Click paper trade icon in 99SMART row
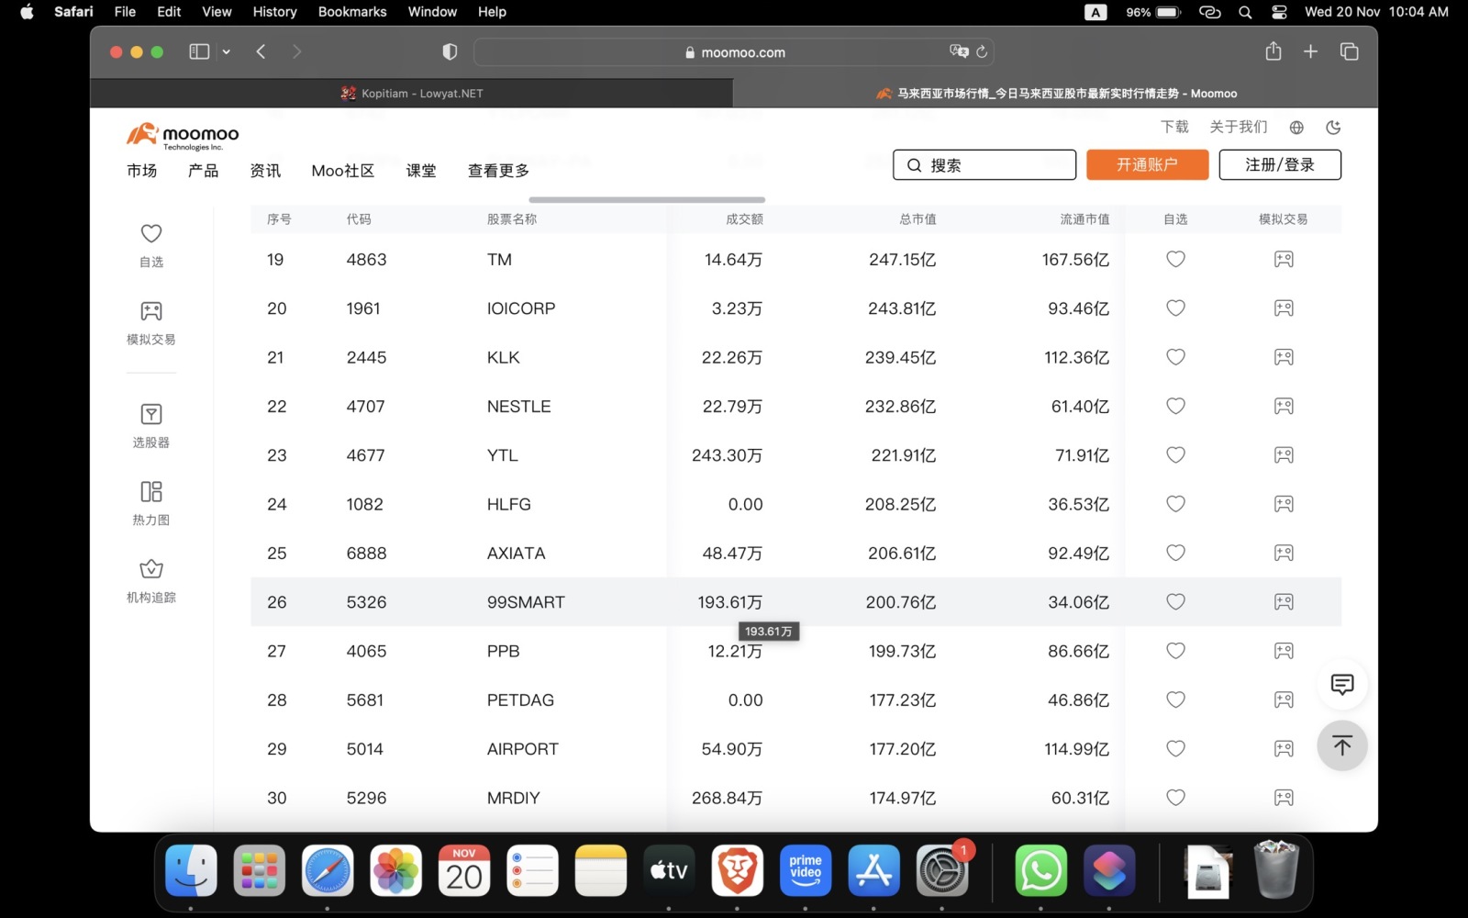Image resolution: width=1468 pixels, height=918 pixels. 1284,602
